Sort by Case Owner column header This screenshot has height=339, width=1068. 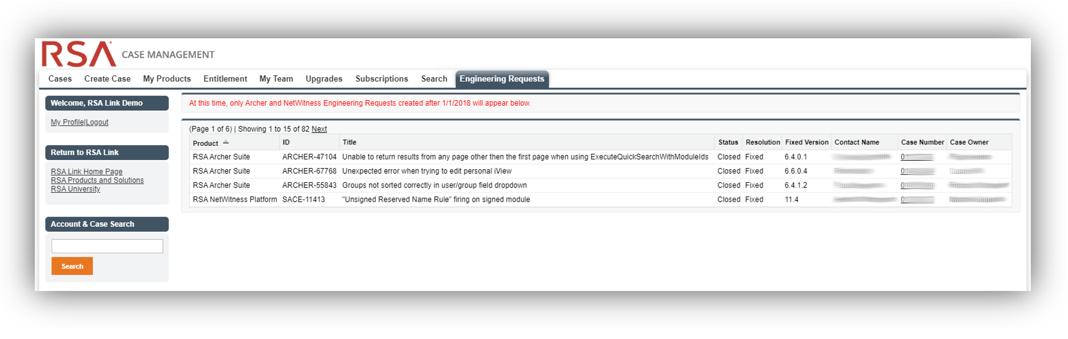(969, 142)
